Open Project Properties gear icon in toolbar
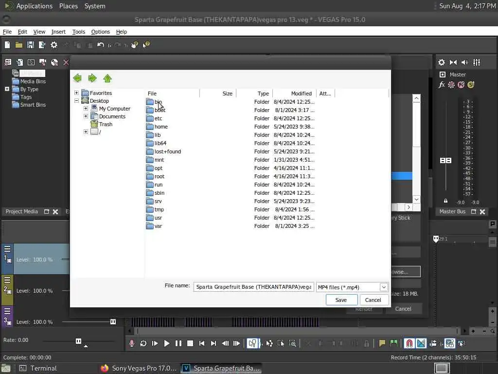This screenshot has height=374, width=498. coord(54,45)
